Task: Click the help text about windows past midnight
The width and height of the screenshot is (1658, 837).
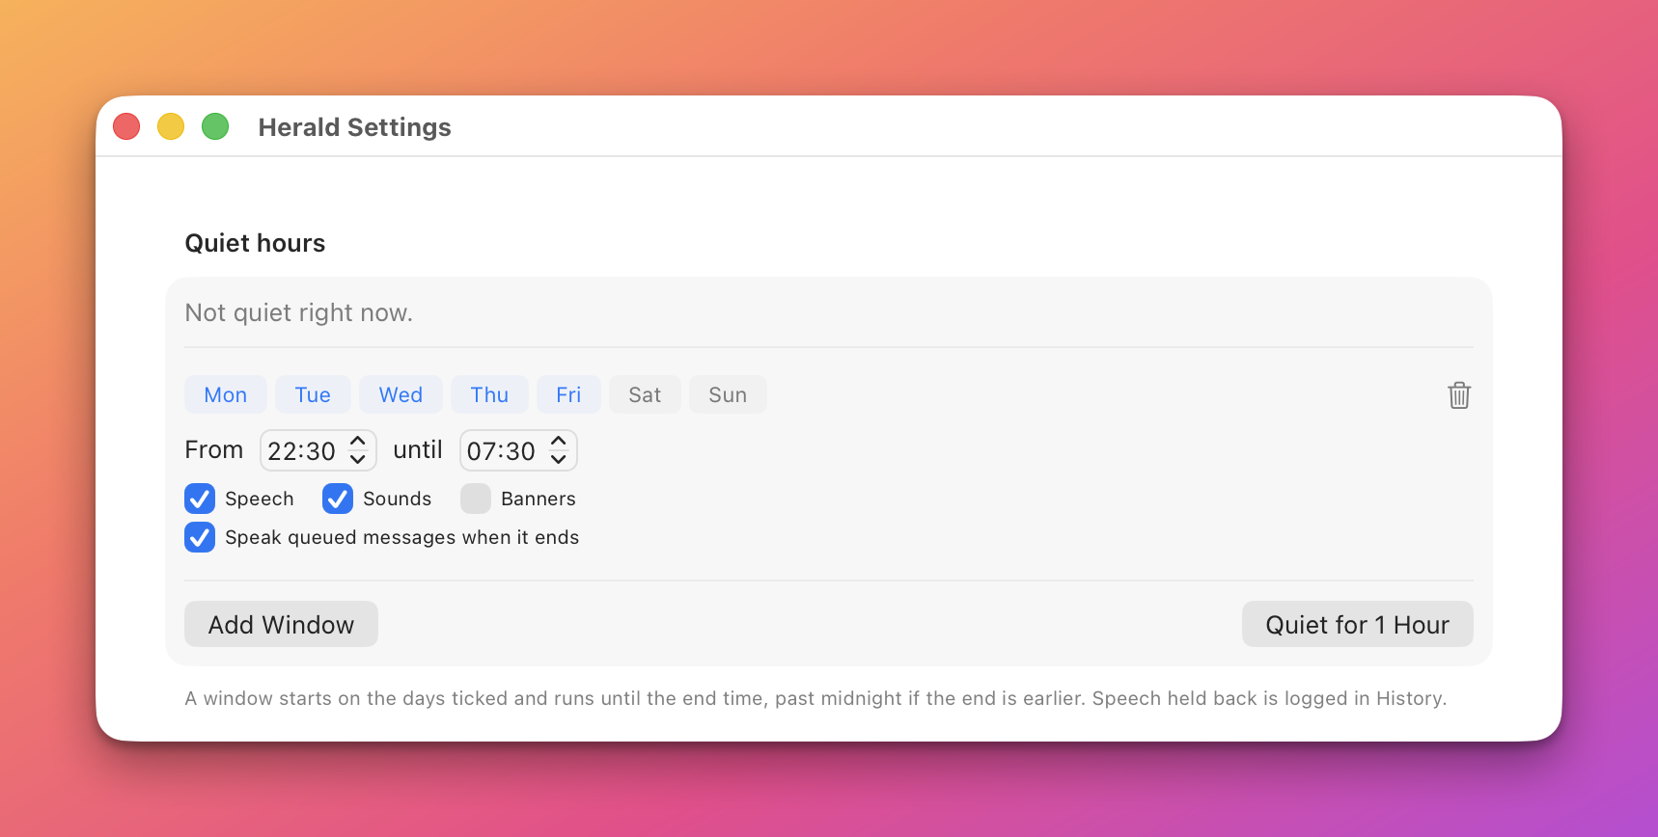Action: point(815,698)
